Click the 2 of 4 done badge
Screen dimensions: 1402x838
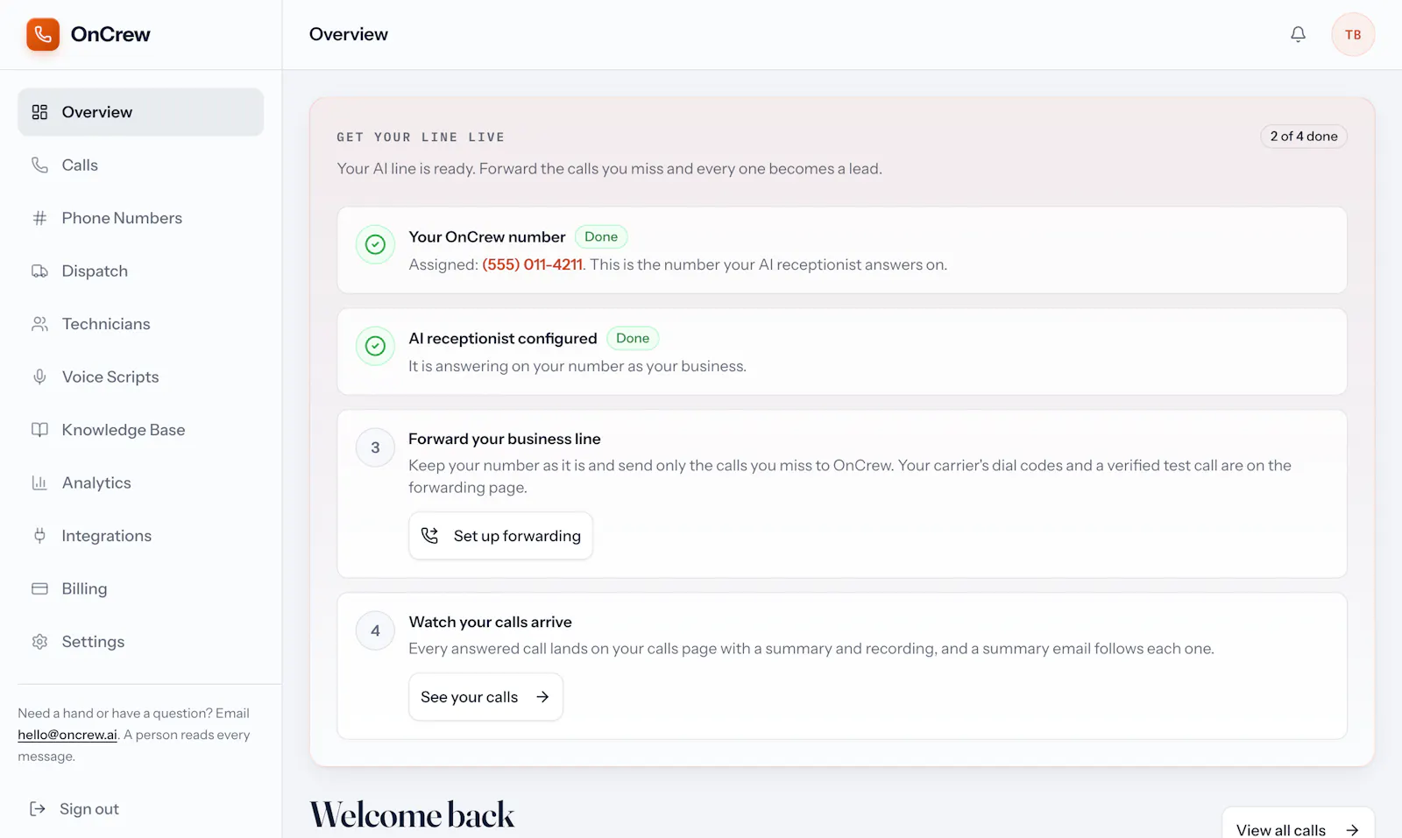coord(1304,136)
